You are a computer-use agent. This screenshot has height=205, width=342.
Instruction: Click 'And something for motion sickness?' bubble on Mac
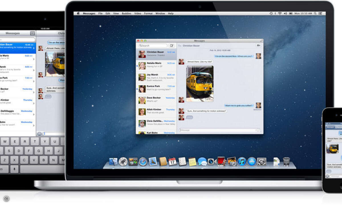(x=206, y=111)
